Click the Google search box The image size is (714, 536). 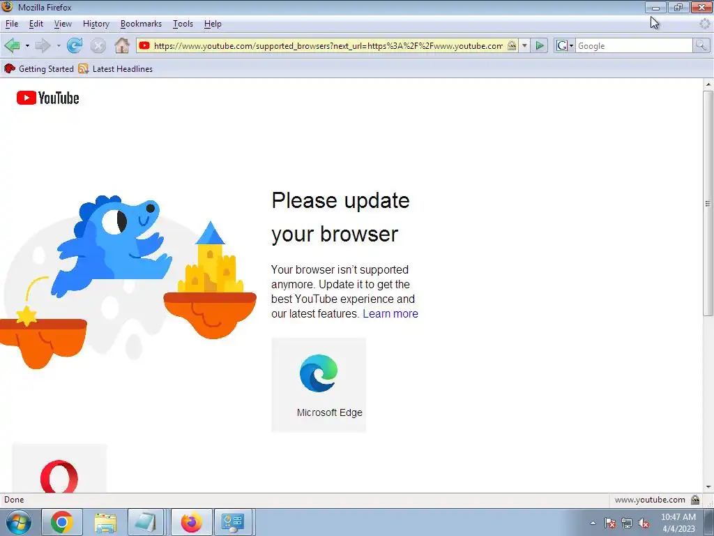pyautogui.click(x=634, y=45)
